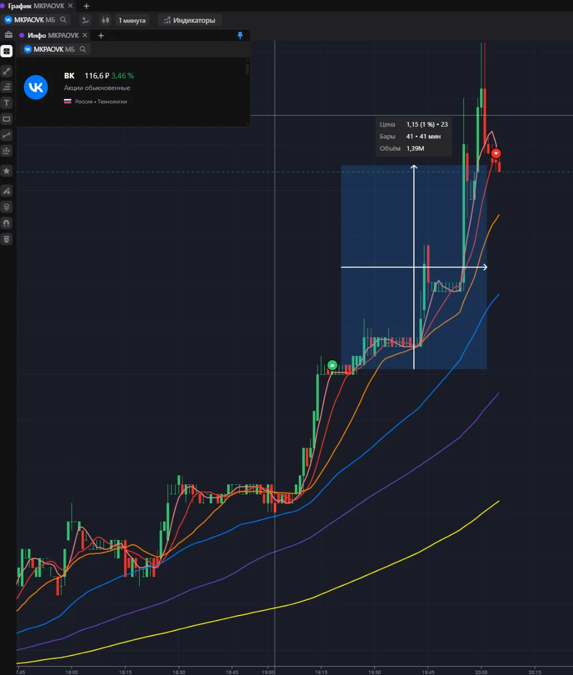
Task: Search instrument in the chart toolbar
Action: (x=63, y=19)
